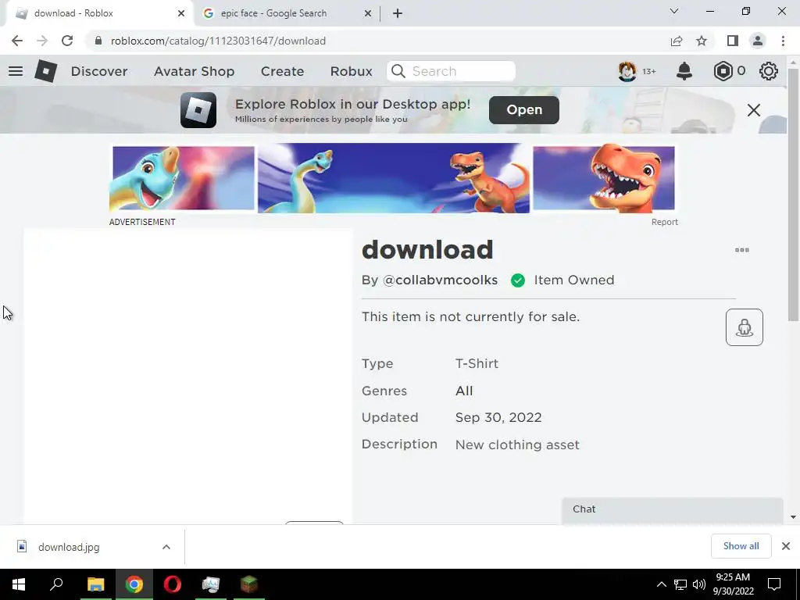Open the tab search dropdown arrow
Screen dimensions: 800x600
[674, 11]
